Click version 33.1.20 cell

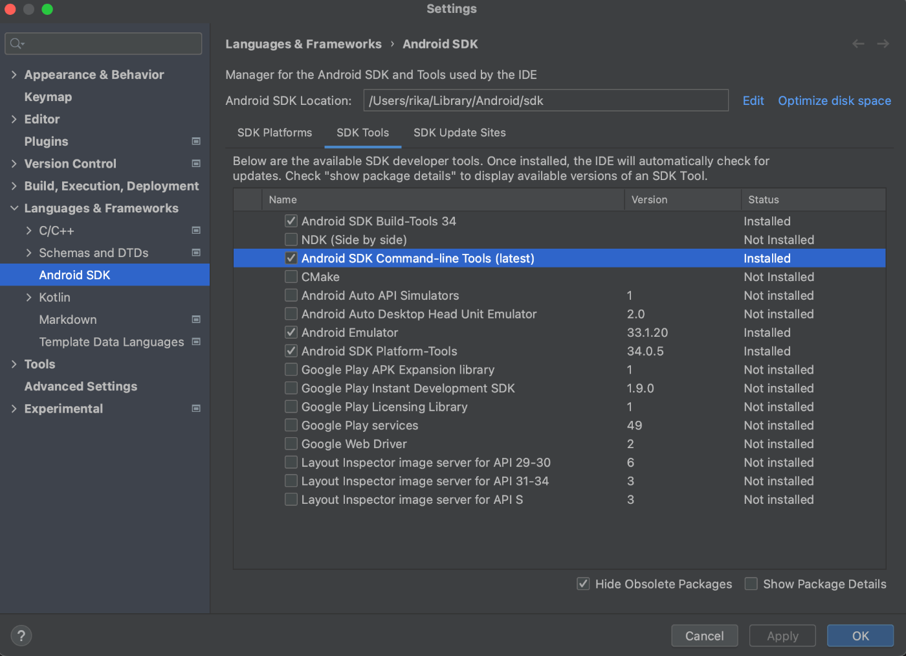click(x=647, y=332)
